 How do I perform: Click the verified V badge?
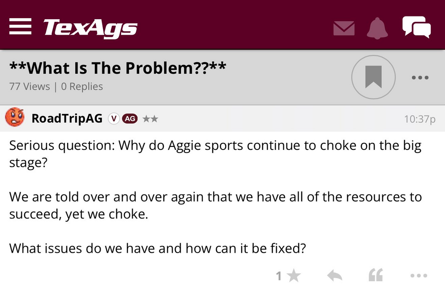114,118
